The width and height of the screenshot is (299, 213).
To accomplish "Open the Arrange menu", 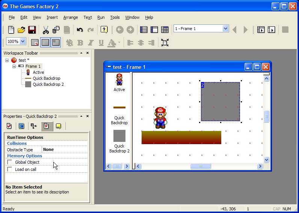I will pyautogui.click(x=71, y=17).
